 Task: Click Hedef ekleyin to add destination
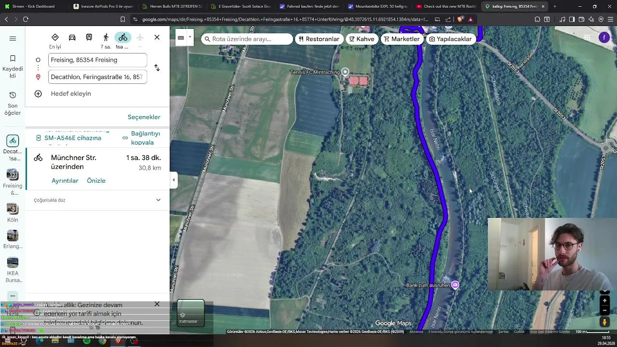[x=71, y=93]
